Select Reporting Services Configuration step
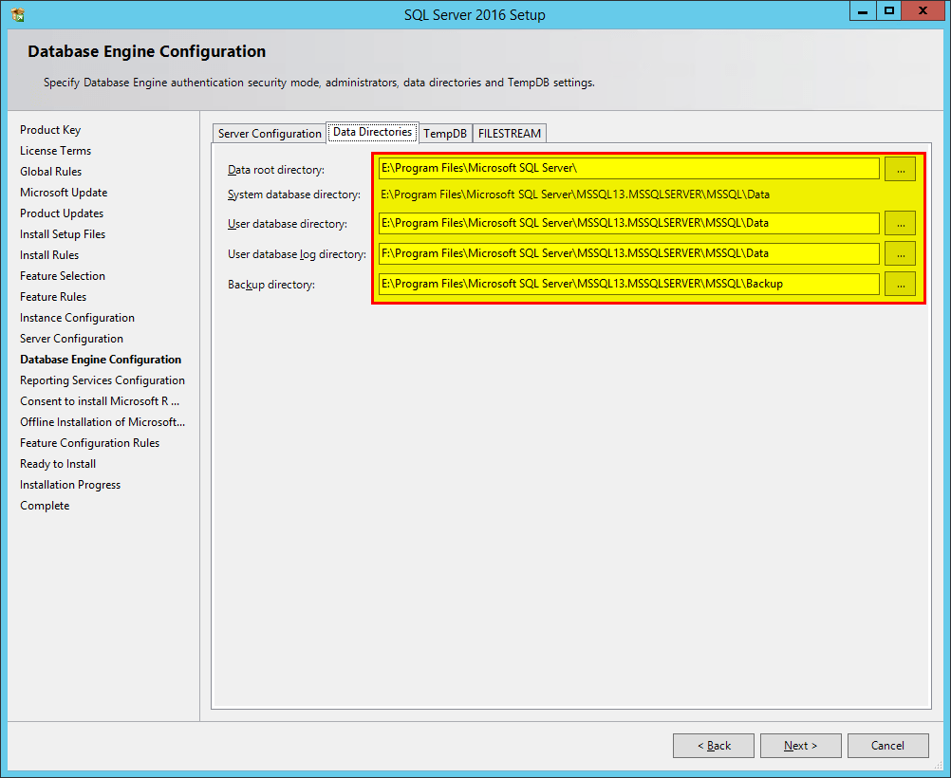The image size is (951, 778). 103,380
